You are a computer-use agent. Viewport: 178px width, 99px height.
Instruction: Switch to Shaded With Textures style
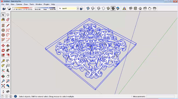(x=113, y=8)
